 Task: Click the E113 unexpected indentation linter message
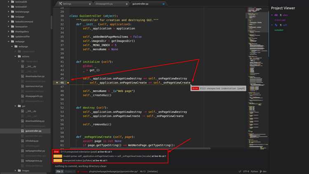86,152
